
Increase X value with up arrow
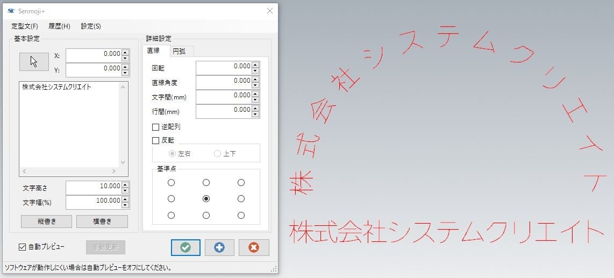[125, 53]
